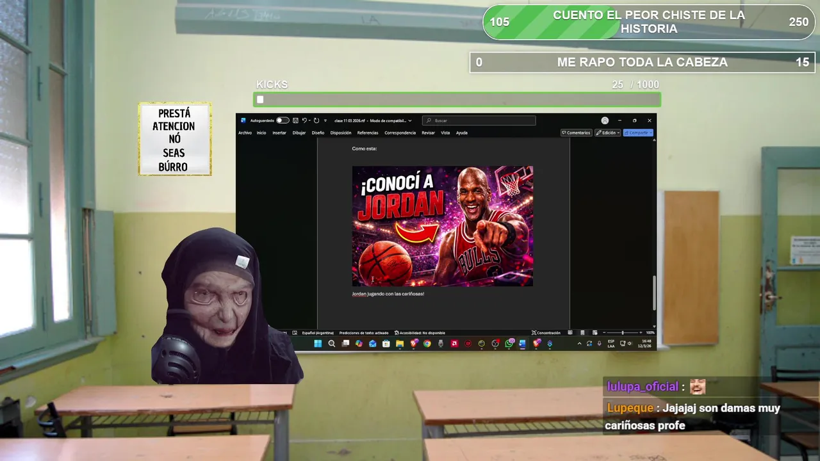Image resolution: width=820 pixels, height=461 pixels.
Task: Switch to Print Layout view icon
Action: [582, 333]
